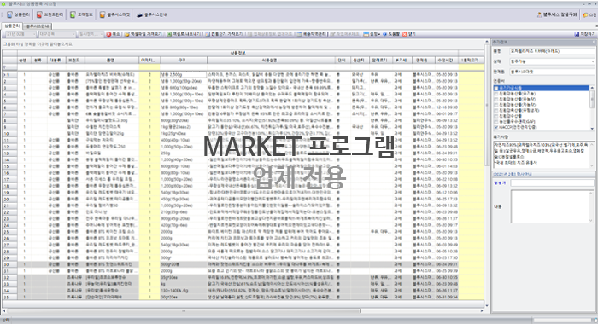Check the 친환경수산물 checkbox
The image size is (598, 324).
pos(495,116)
